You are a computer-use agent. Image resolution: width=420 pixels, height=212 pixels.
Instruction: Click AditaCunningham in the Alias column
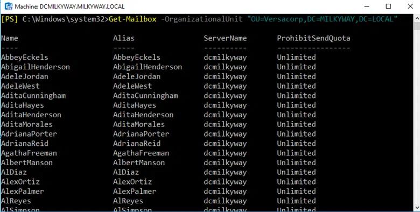pos(145,96)
